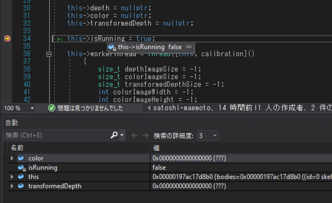Expand the this variable row
This screenshot has width=332, height=203.
12,177
